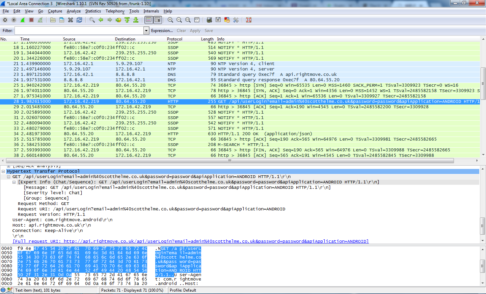This screenshot has width=486, height=294.
Task: Open the Analyze menu
Action: tap(74, 11)
